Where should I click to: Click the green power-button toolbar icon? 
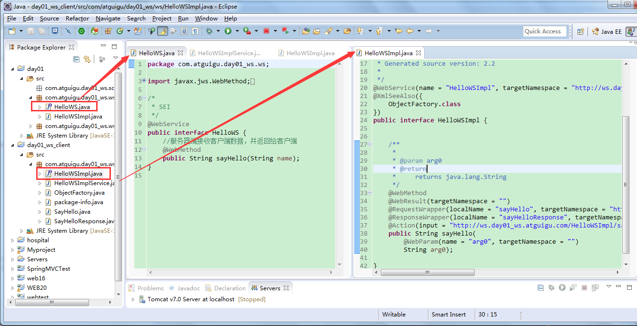tap(81, 31)
